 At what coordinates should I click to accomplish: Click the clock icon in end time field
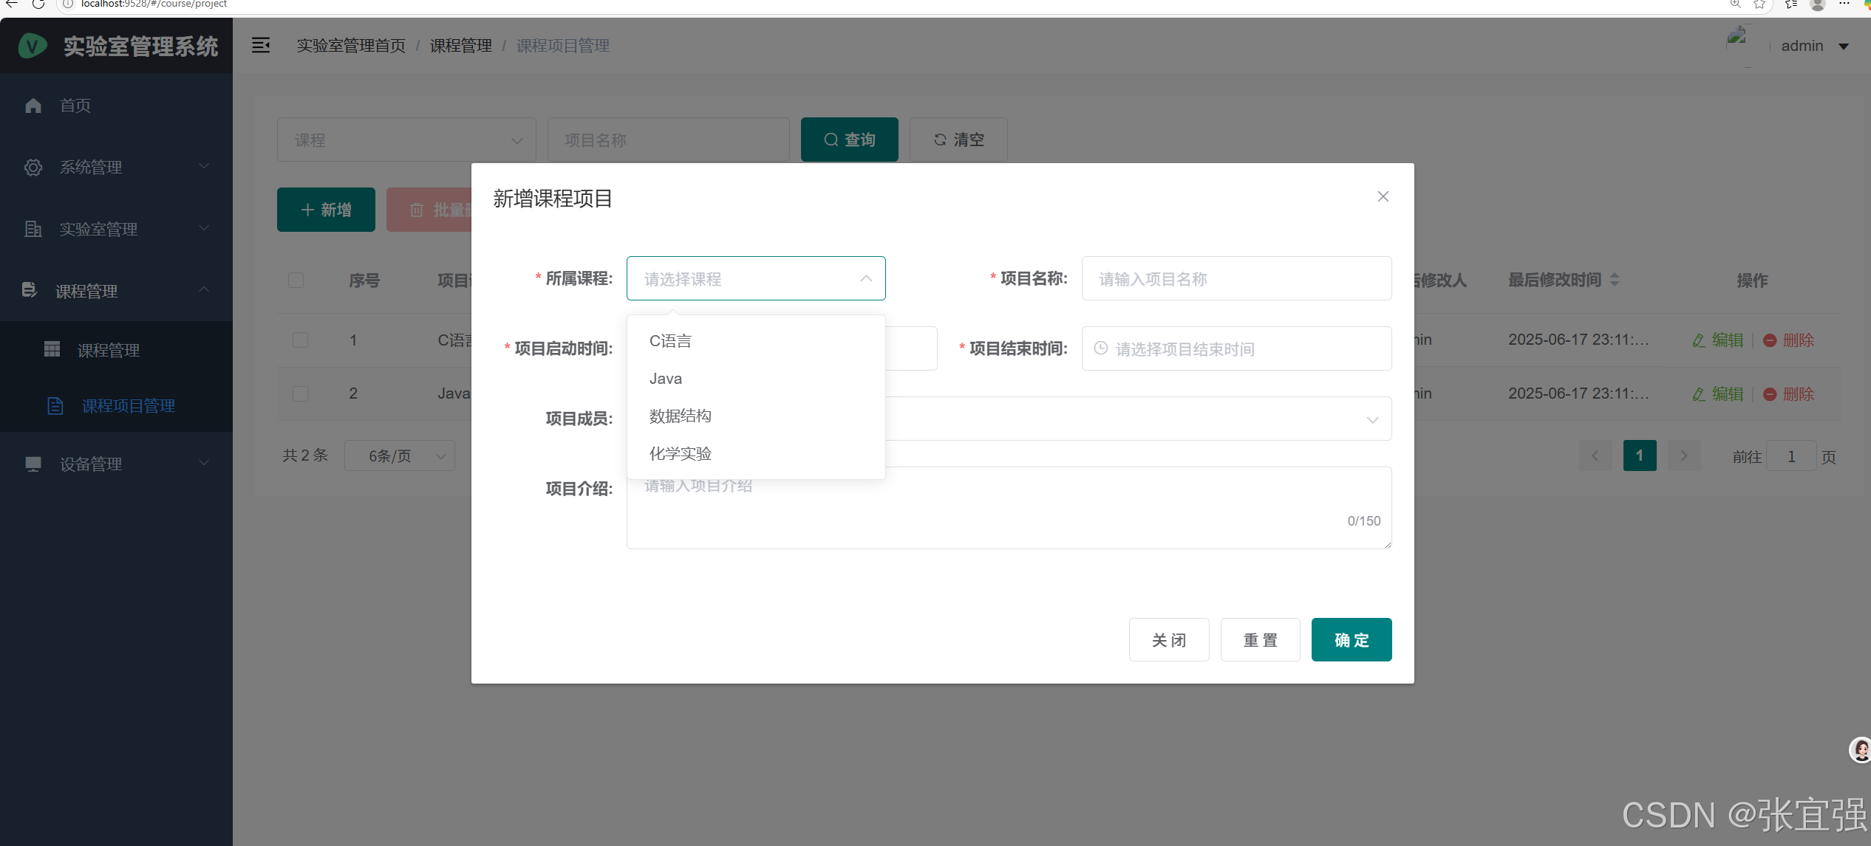pos(1101,348)
